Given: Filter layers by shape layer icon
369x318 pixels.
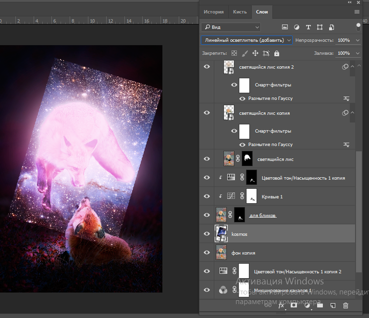Looking at the screenshot, I should [320, 27].
